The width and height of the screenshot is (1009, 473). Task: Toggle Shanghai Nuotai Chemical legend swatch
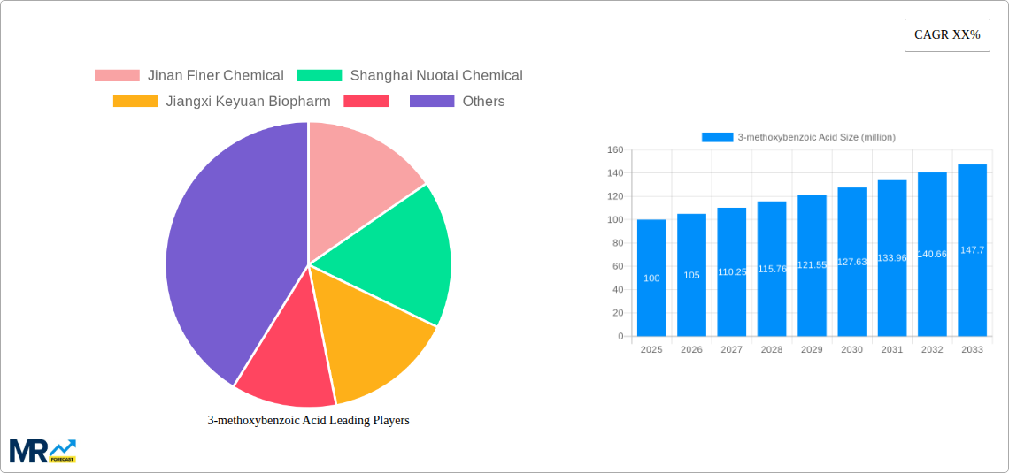pos(320,76)
